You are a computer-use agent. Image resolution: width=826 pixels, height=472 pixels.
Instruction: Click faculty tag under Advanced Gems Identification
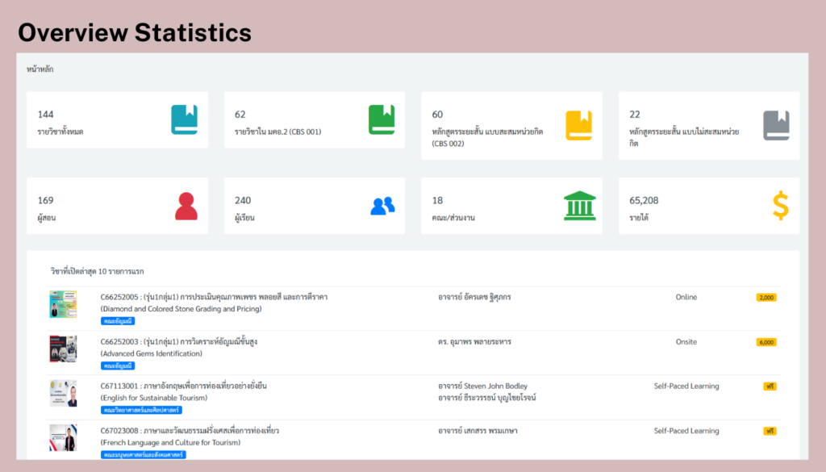point(118,365)
